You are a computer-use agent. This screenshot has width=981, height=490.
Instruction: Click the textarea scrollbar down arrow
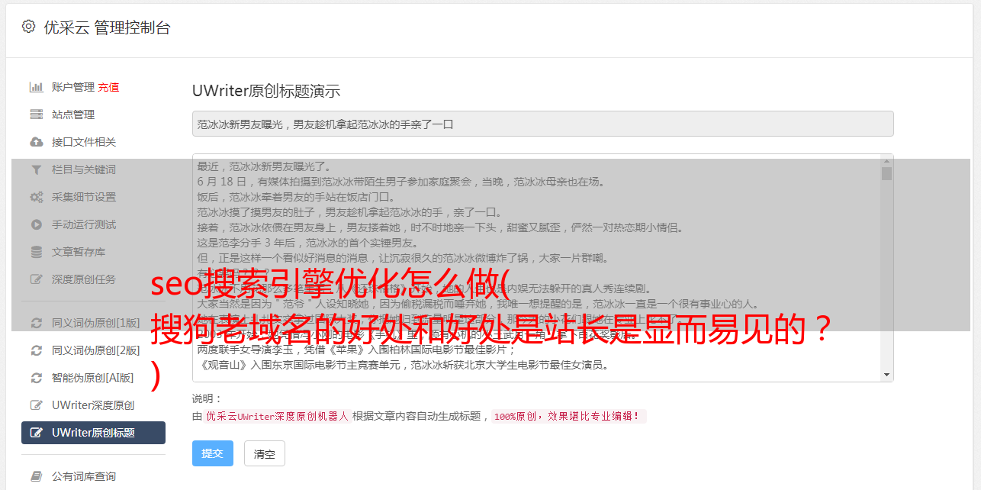pos(886,375)
